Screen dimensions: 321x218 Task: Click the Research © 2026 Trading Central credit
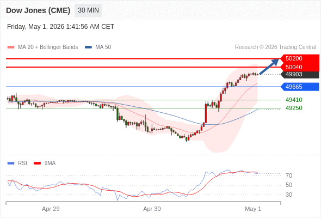(x=275, y=47)
